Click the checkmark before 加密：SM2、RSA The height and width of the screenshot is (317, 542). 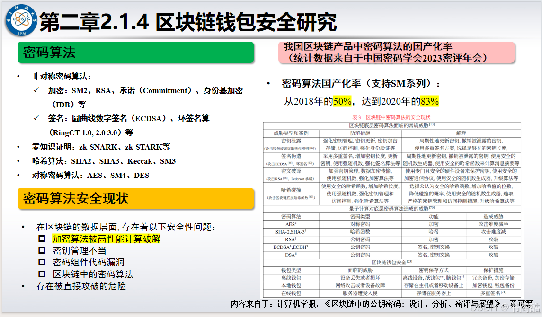click(x=36, y=90)
